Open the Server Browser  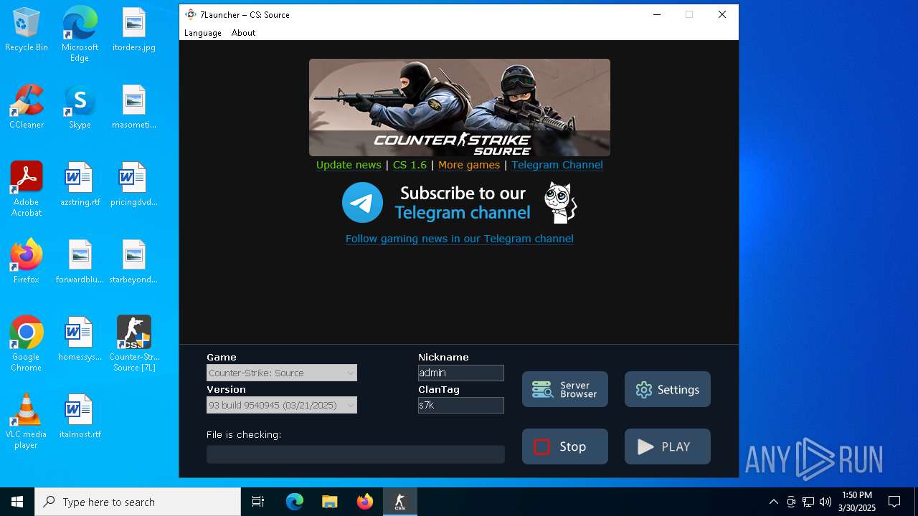click(x=565, y=389)
